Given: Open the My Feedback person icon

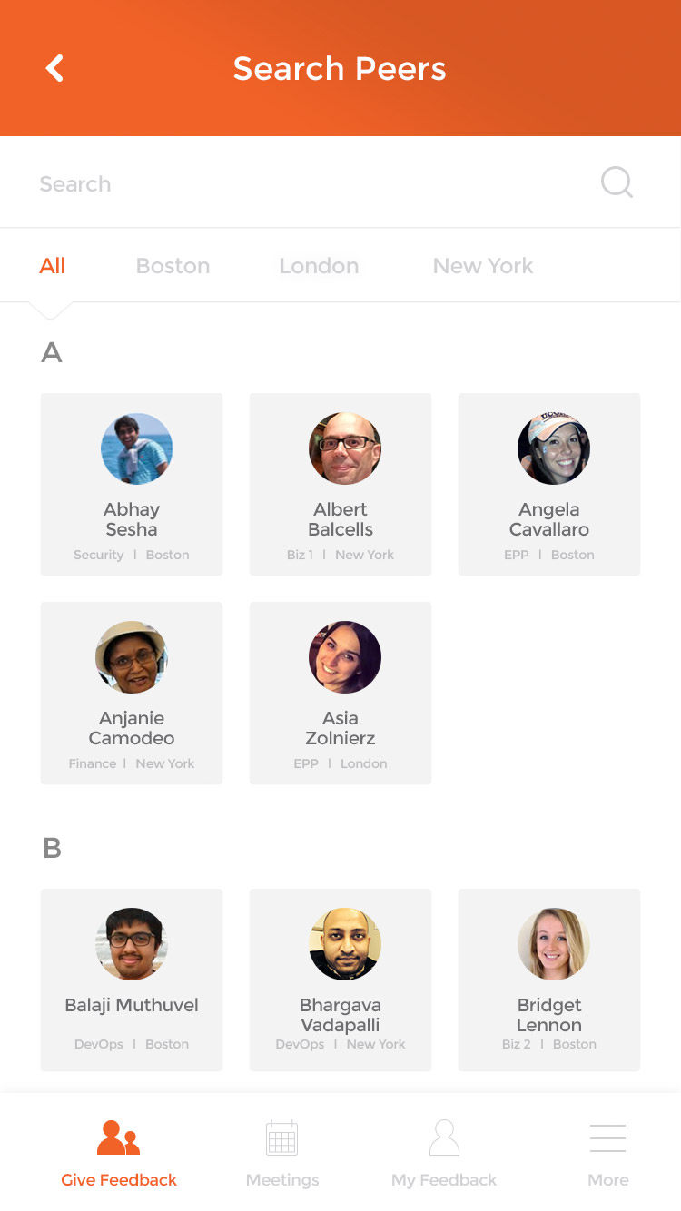Looking at the screenshot, I should pos(444,1138).
